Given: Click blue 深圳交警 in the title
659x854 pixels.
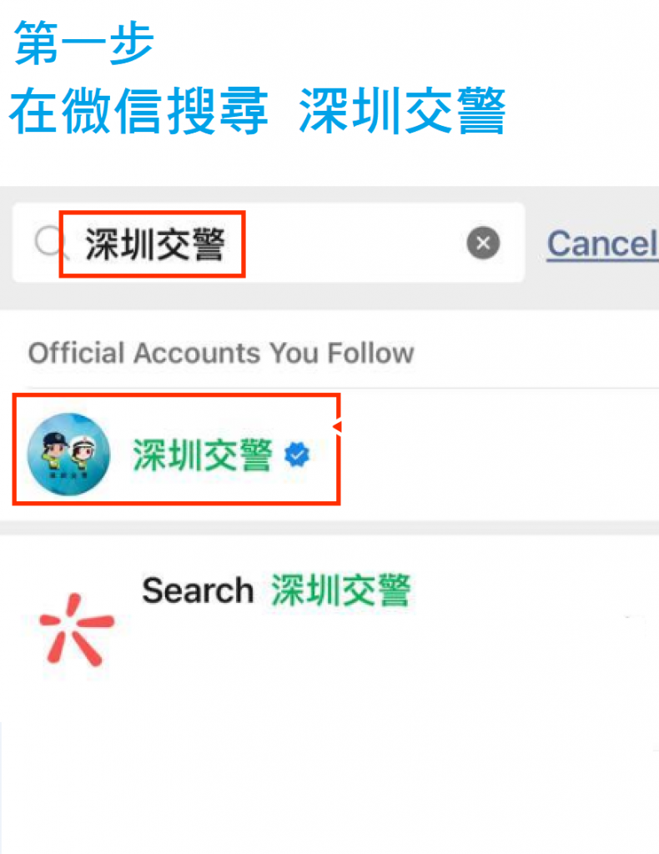Looking at the screenshot, I should coord(402,111).
